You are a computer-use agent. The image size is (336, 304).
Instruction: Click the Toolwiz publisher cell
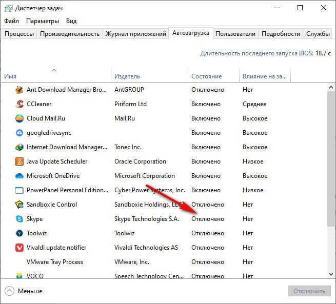click(x=125, y=233)
